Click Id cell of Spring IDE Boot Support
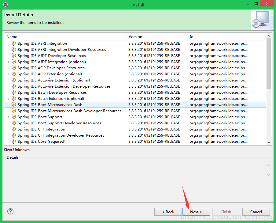Image resolution: width=276 pixels, height=223 pixels. 219,117
